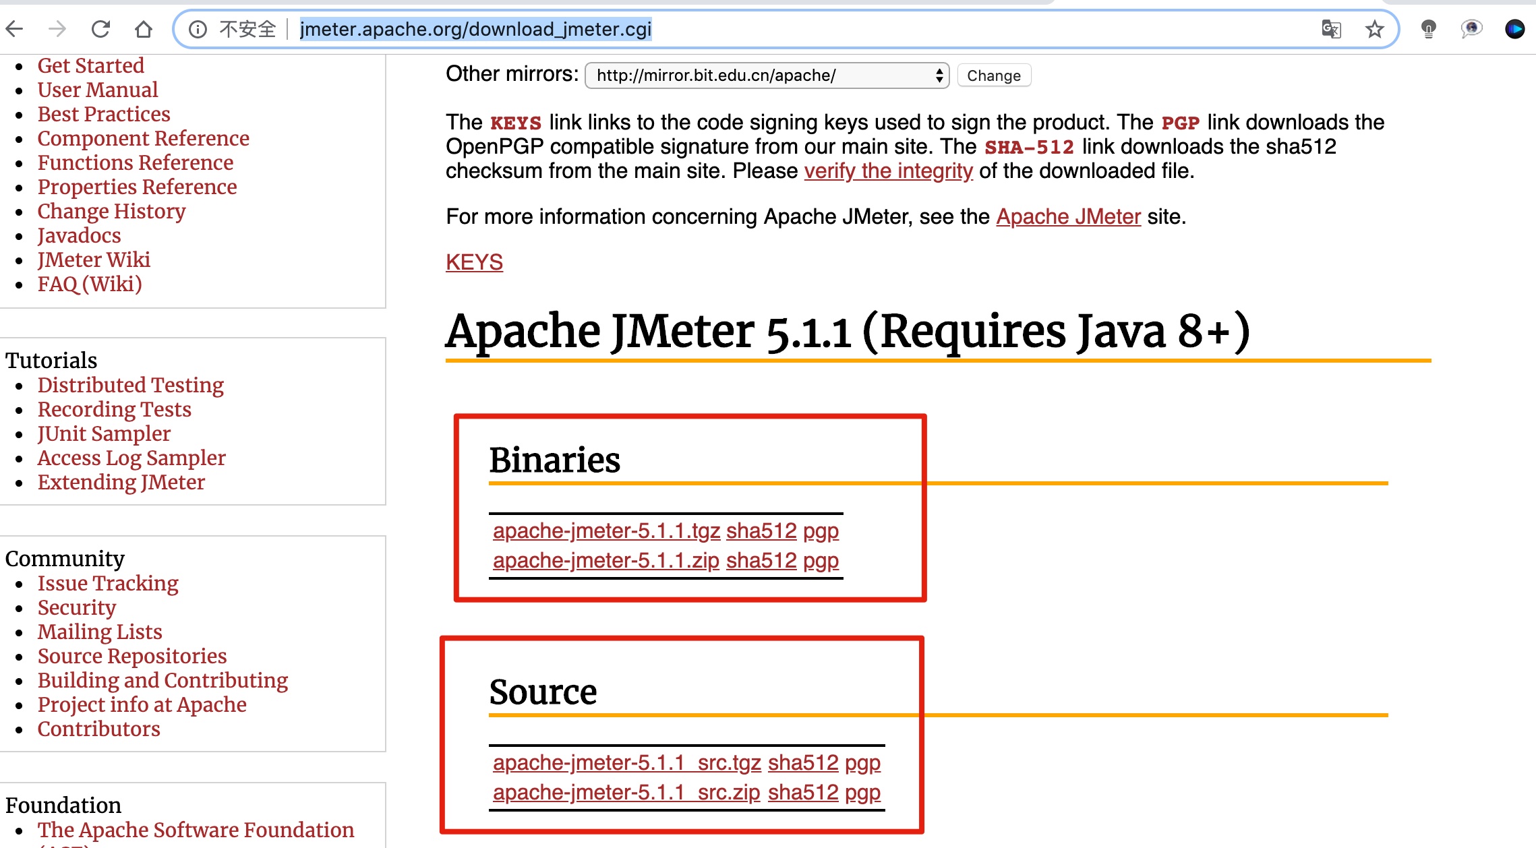Viewport: 1536px width, 848px height.
Task: Click the browser back arrow
Action: coord(15,29)
